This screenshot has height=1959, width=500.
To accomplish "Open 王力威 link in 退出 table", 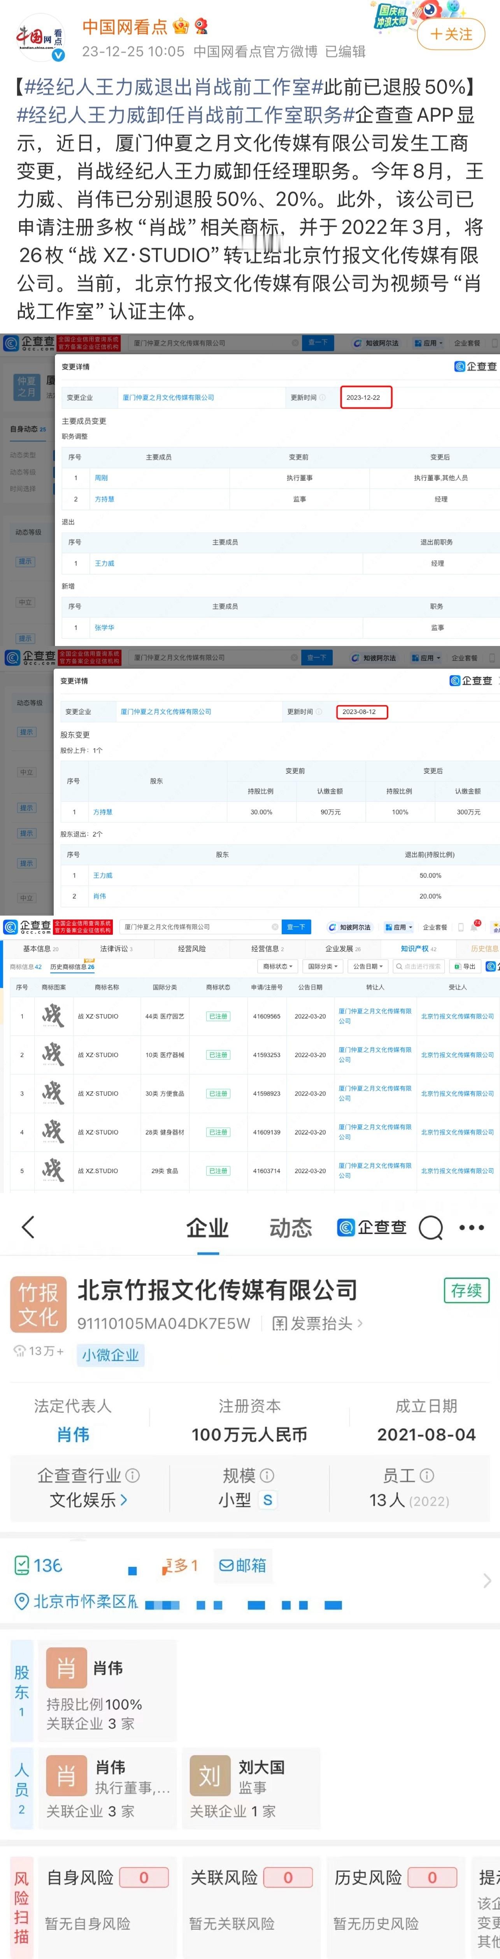I will point(104,563).
